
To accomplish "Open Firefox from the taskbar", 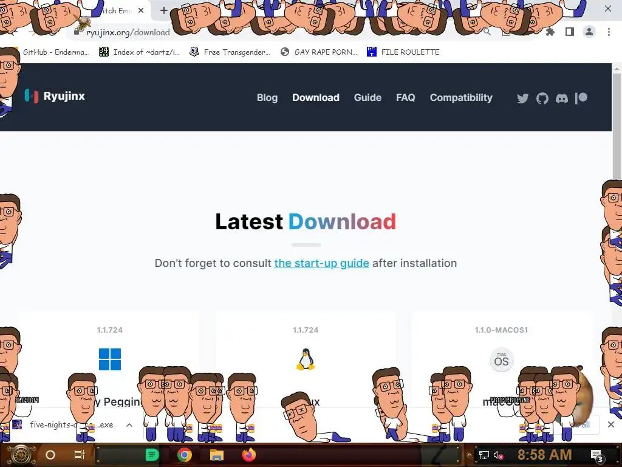I will [248, 455].
